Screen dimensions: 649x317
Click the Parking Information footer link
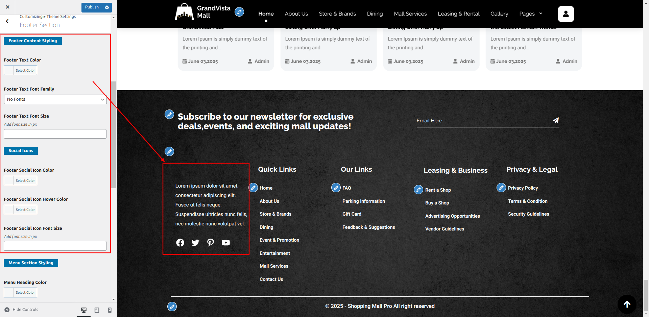pos(363,201)
